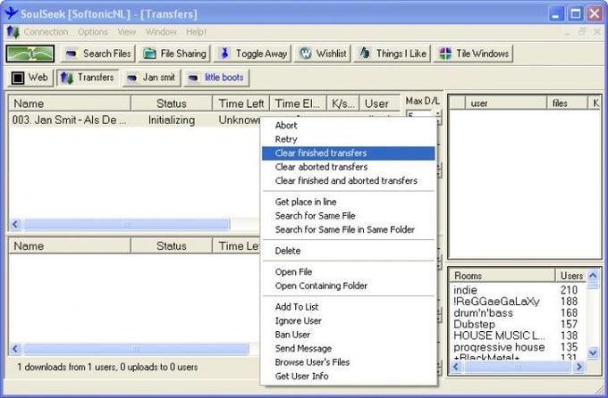Click the Wishlist icon
Image resolution: width=608 pixels, height=398 pixels.
[305, 54]
